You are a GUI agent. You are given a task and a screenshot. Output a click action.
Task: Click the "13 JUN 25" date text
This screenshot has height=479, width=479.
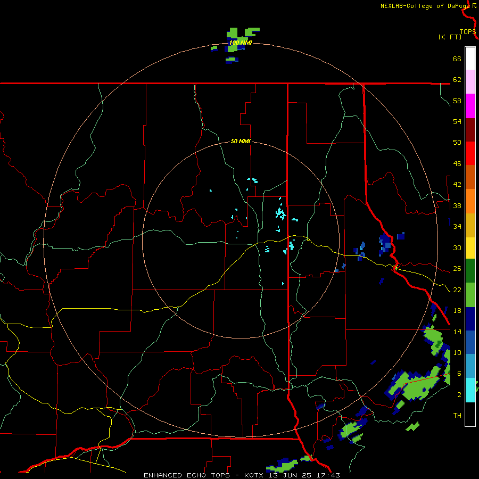290,475
